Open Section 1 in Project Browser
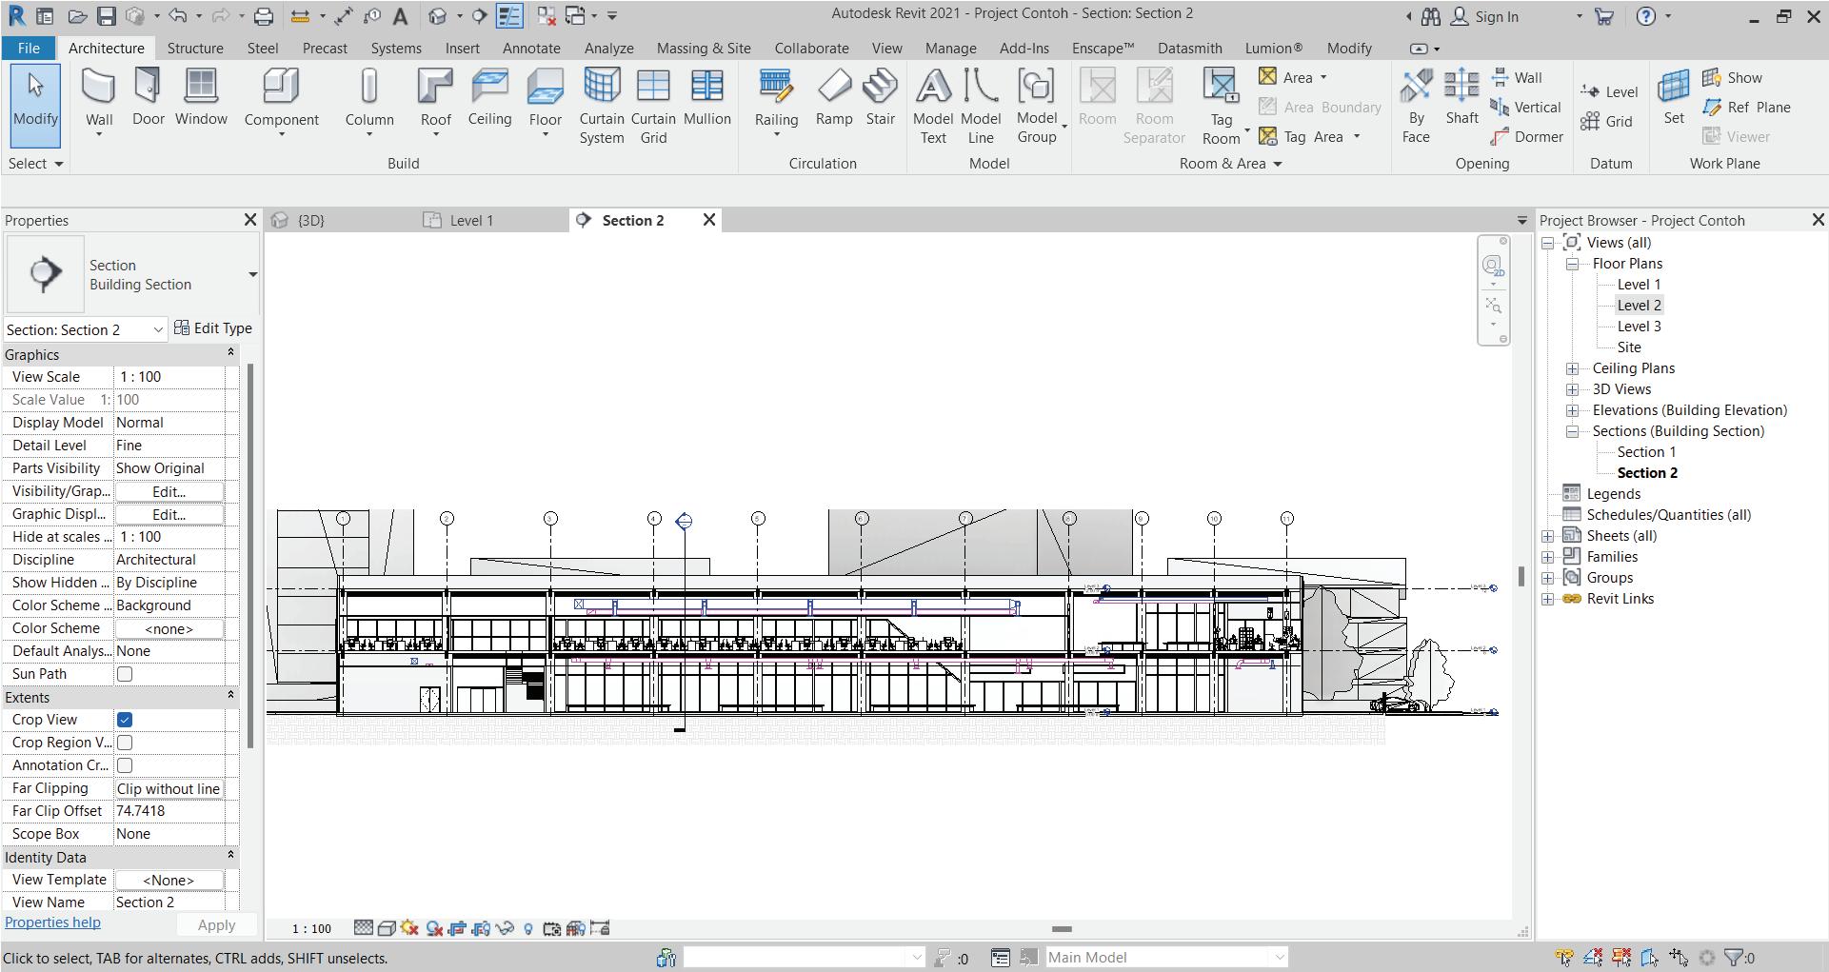 (1646, 452)
